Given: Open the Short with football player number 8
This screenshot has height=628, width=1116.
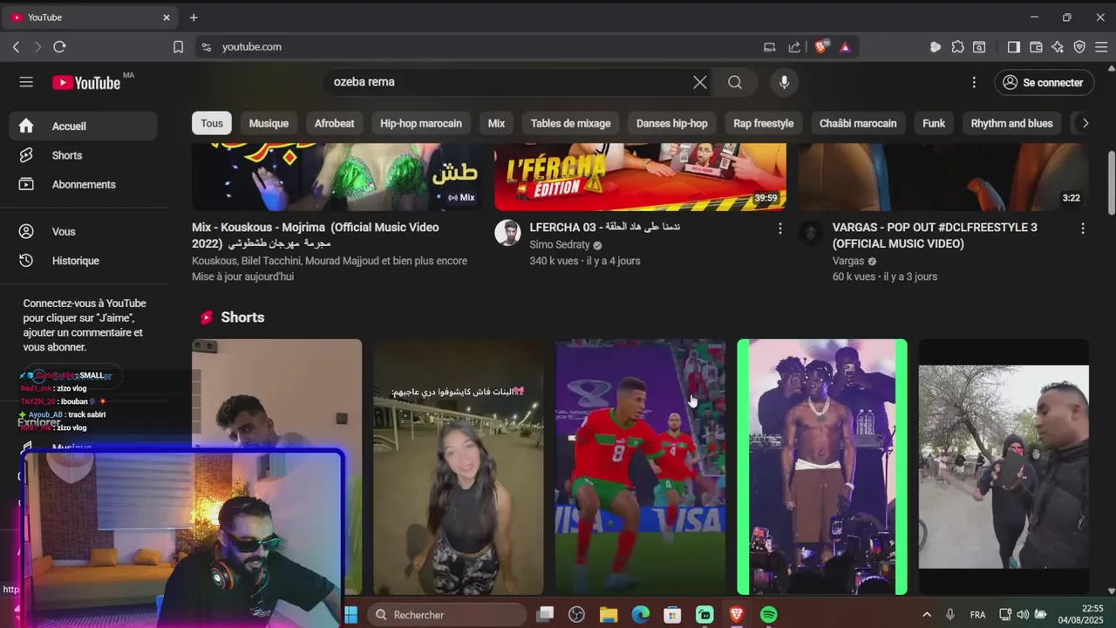Looking at the screenshot, I should point(640,467).
